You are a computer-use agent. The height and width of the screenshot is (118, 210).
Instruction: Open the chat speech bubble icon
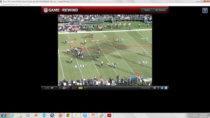(x=155, y=88)
